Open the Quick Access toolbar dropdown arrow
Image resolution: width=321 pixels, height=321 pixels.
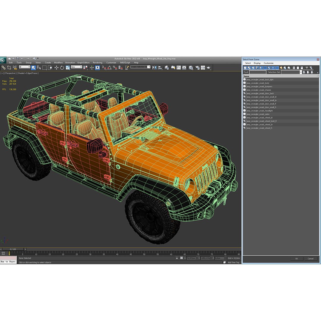point(38,58)
